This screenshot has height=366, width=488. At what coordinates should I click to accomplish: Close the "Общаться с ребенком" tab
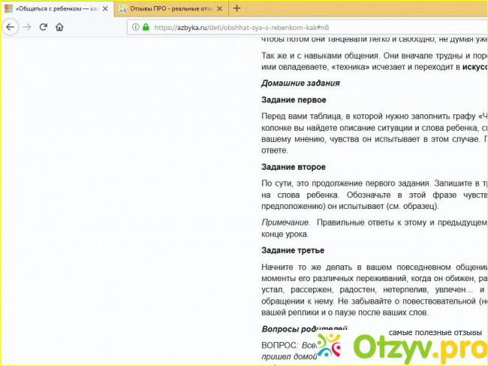[104, 8]
